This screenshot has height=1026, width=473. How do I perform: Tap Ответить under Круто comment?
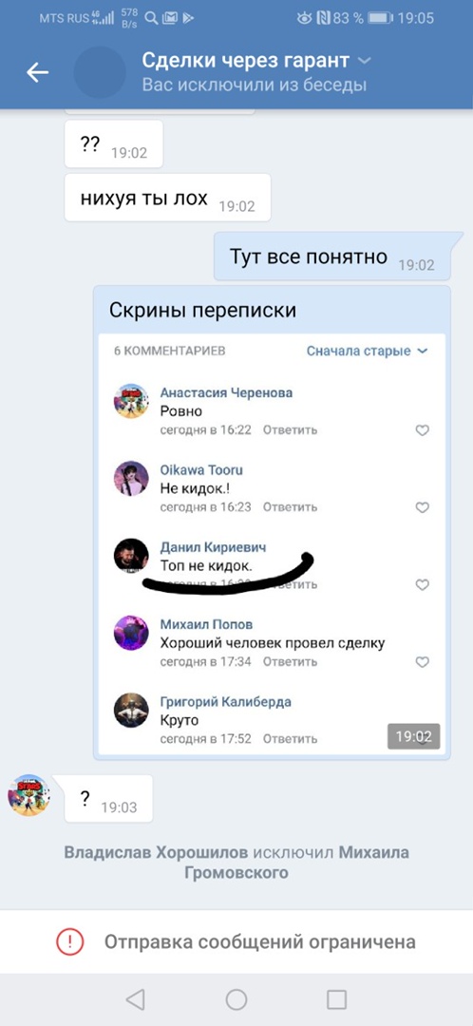pos(291,739)
